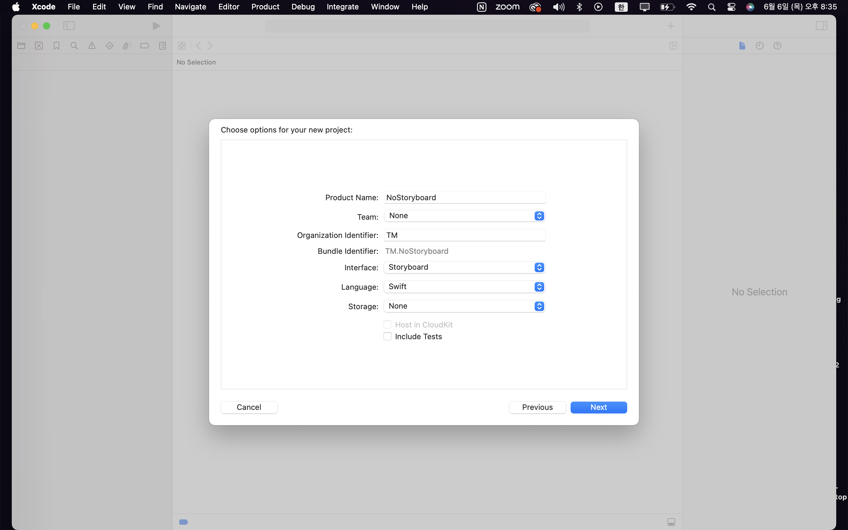Open the Find navigator magnifier icon
848x530 pixels.
pos(74,46)
